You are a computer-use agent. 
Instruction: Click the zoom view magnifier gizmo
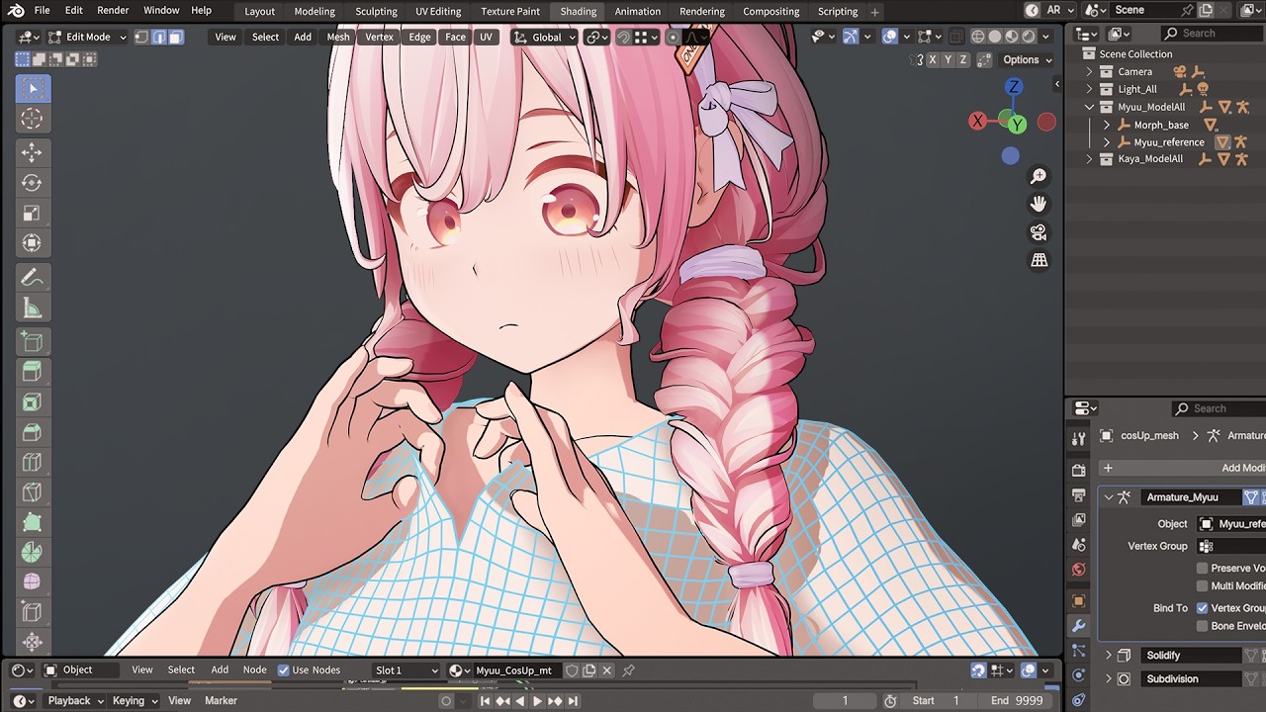[1039, 176]
